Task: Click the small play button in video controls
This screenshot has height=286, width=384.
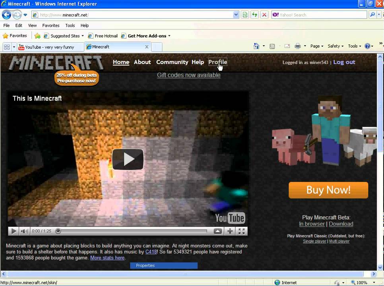Action: pyautogui.click(x=14, y=231)
